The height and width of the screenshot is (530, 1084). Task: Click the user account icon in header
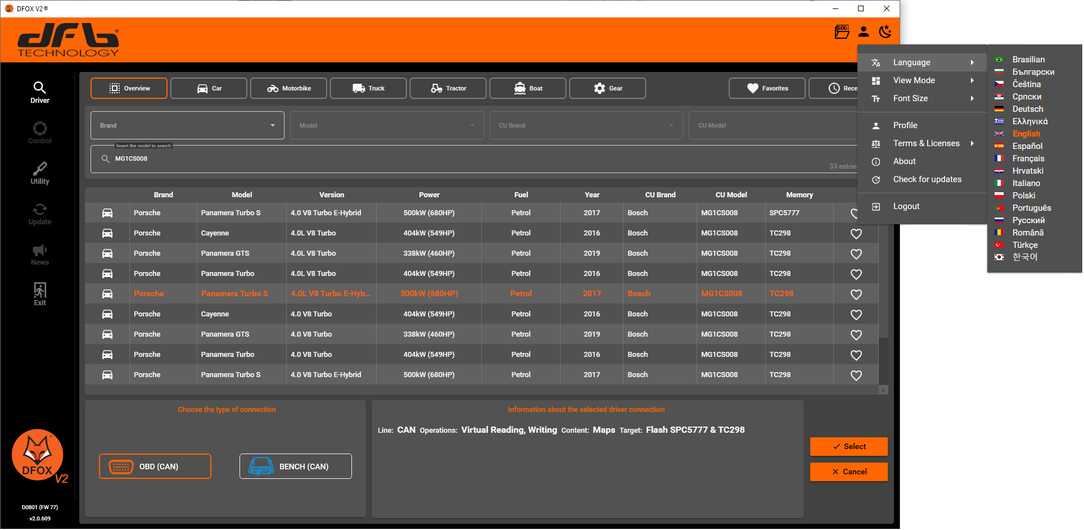864,31
